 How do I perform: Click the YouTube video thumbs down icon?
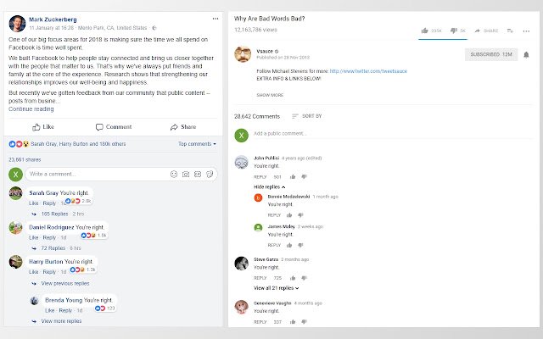[454, 31]
